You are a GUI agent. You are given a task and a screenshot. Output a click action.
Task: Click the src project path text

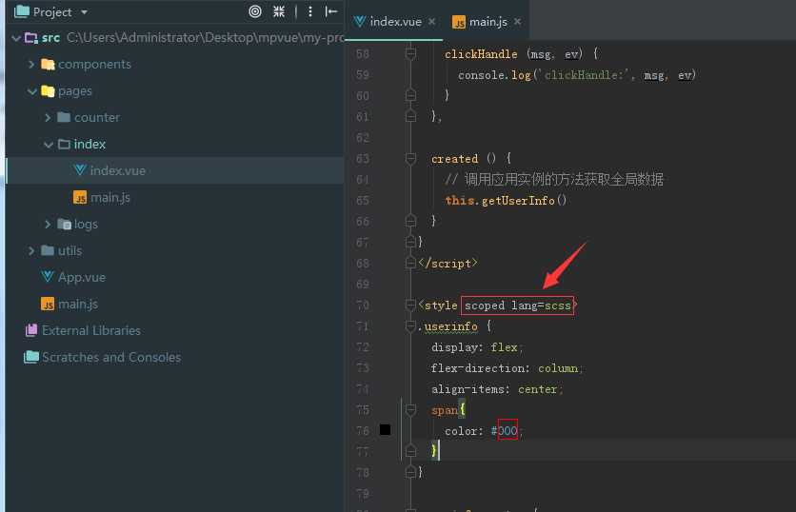click(205, 37)
